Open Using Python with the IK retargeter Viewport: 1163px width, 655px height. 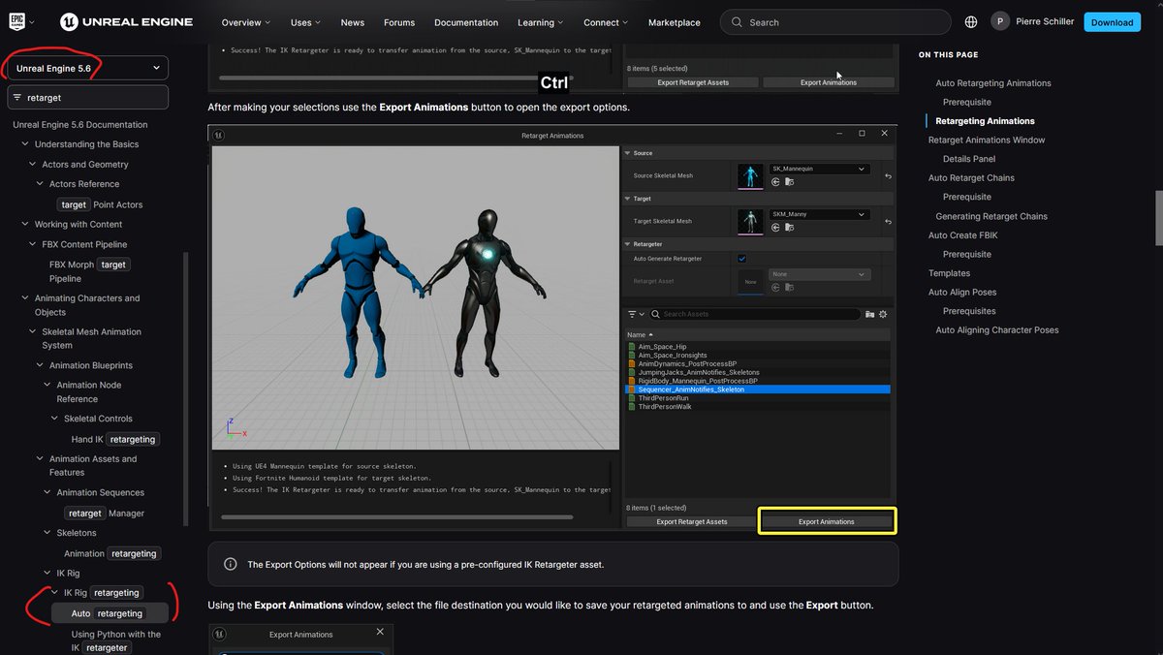click(x=116, y=640)
